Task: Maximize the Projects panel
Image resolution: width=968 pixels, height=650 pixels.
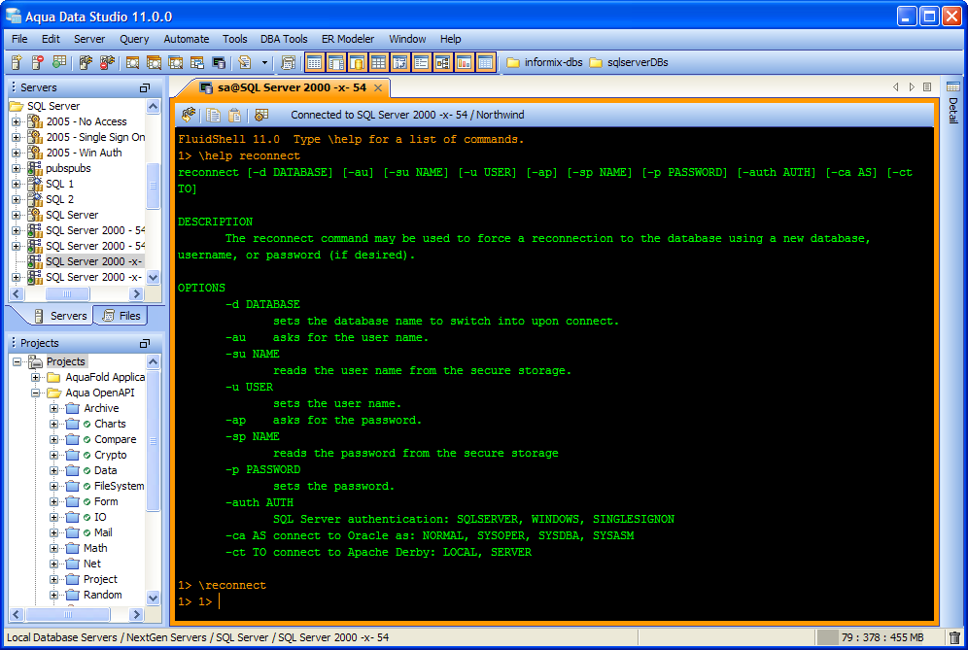Action: (145, 343)
